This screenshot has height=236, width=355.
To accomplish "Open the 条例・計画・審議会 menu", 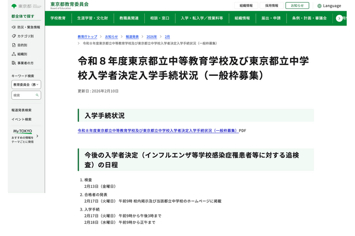I will (310, 18).
